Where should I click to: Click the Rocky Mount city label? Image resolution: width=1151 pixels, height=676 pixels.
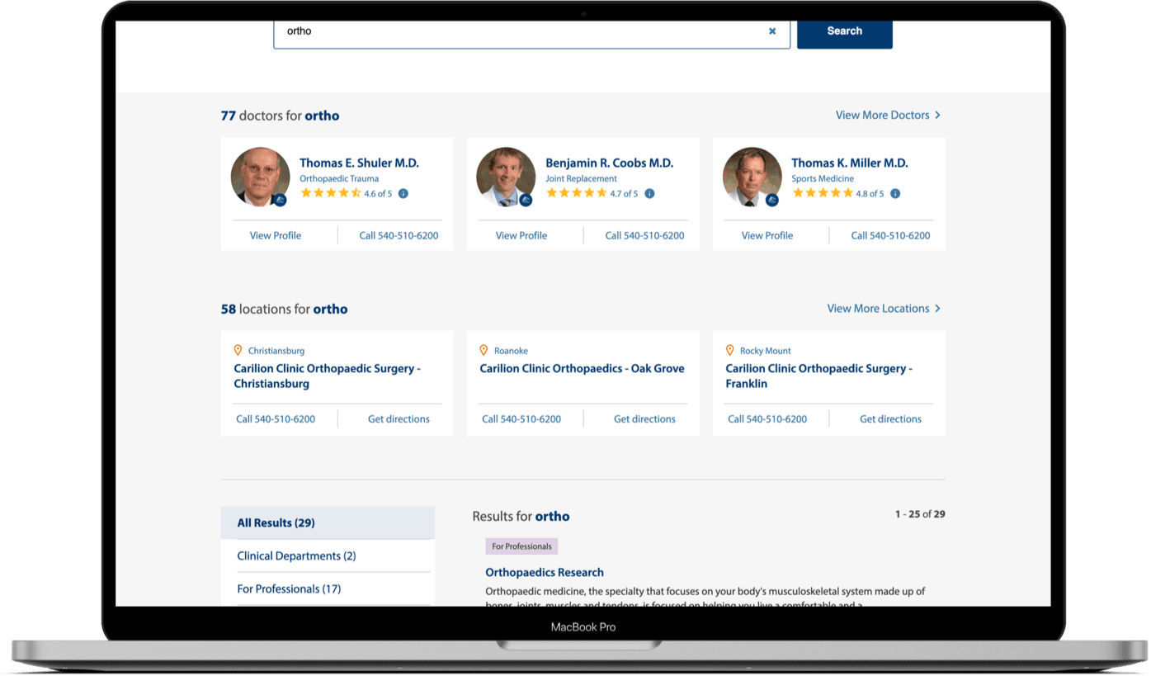(x=766, y=351)
